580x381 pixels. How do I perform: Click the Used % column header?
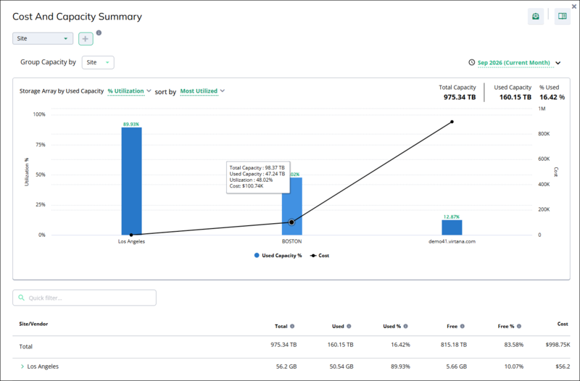pyautogui.click(x=392, y=326)
